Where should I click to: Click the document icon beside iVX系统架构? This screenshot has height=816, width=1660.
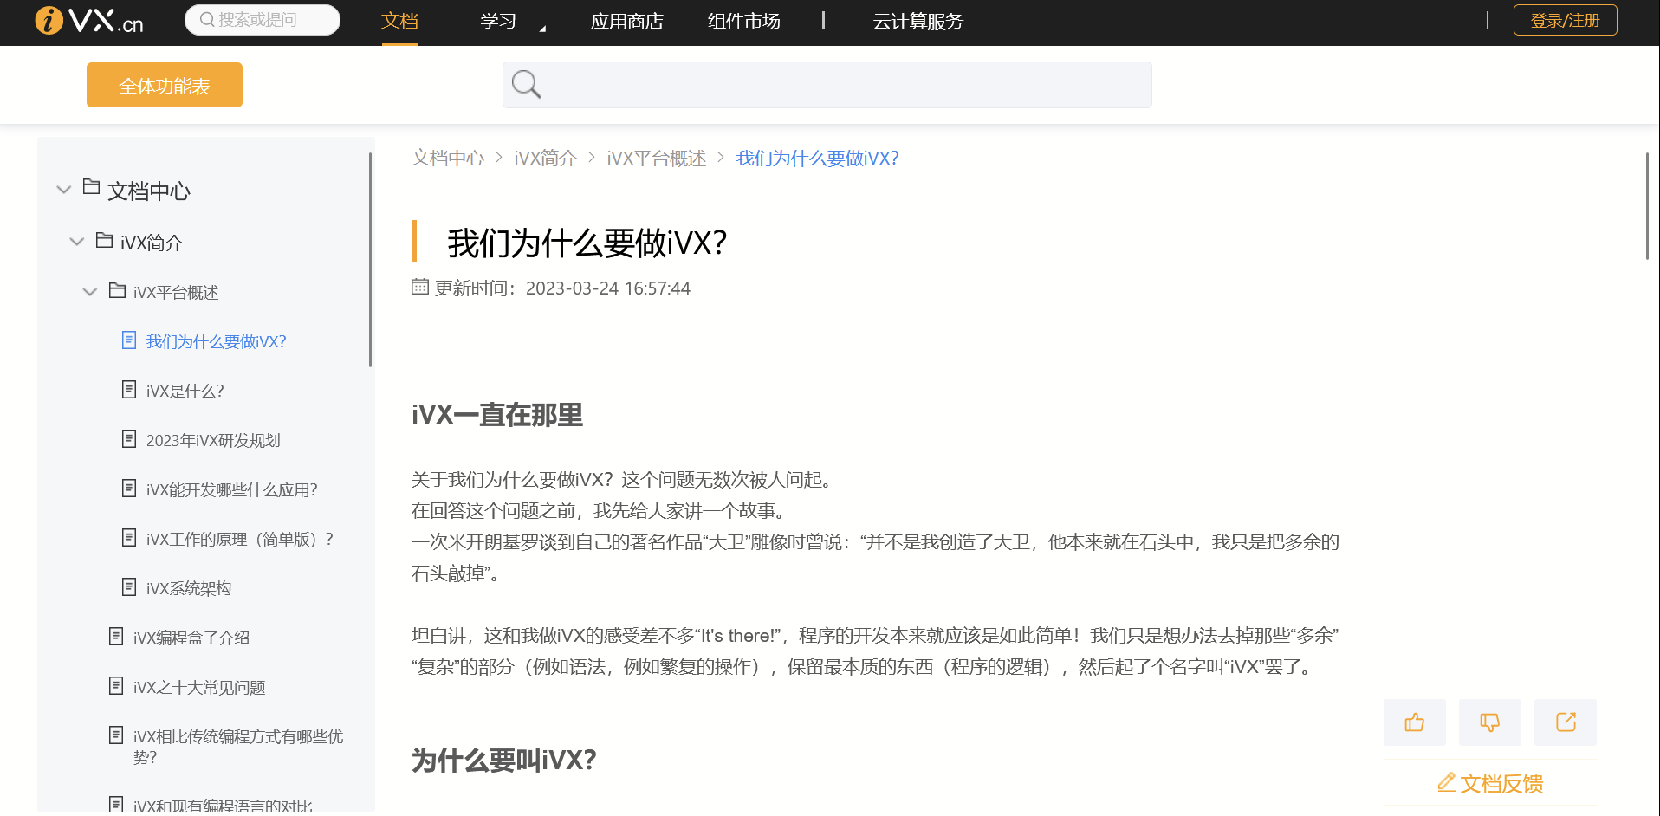point(129,586)
